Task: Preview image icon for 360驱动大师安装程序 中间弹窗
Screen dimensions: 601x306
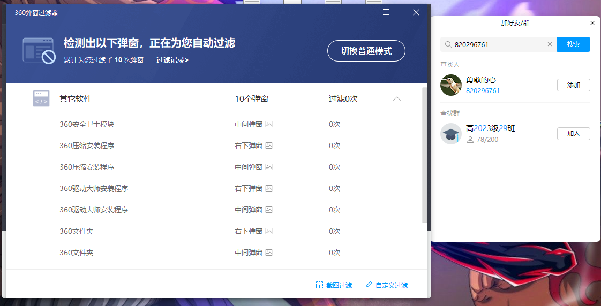Action: coord(269,210)
